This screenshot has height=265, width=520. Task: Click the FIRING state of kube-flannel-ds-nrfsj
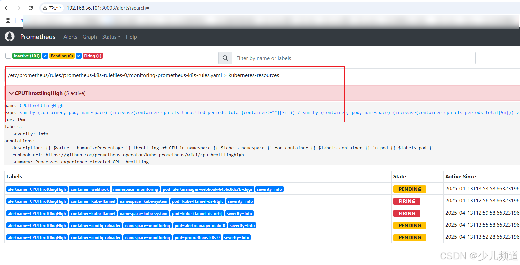coord(407,214)
